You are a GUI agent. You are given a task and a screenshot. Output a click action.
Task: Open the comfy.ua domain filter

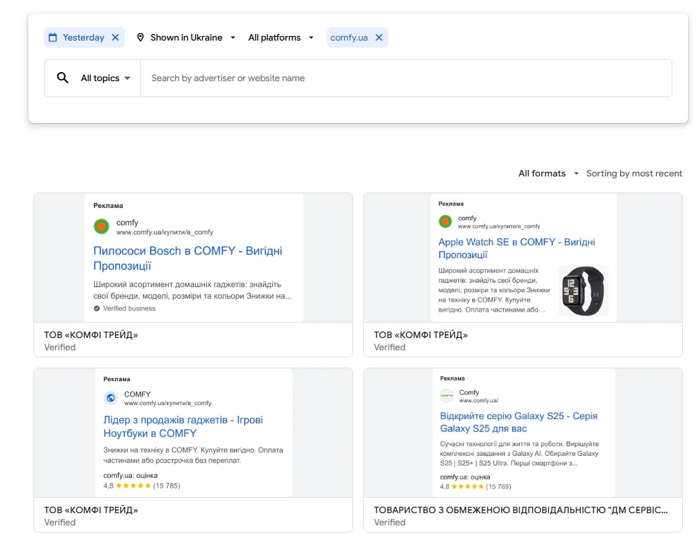tap(349, 37)
